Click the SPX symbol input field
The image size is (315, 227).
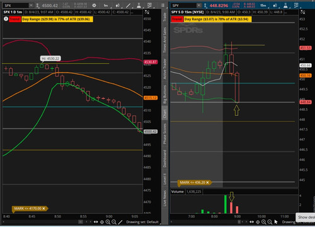coord(16,6)
